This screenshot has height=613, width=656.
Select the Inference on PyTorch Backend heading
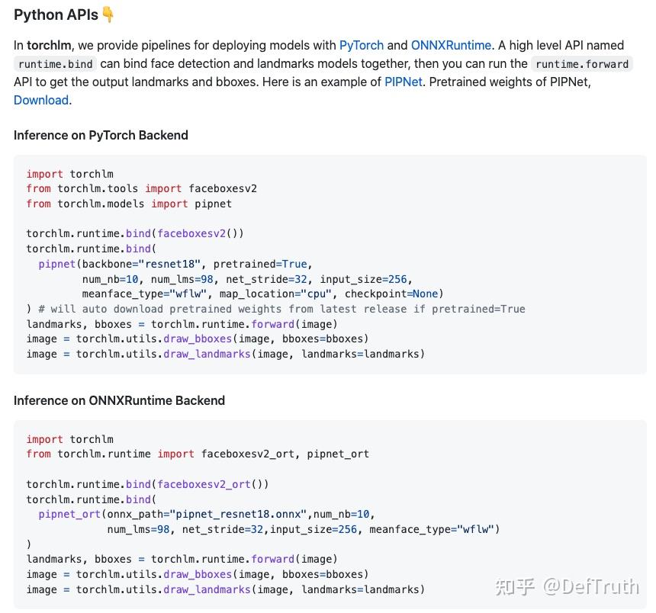point(101,135)
